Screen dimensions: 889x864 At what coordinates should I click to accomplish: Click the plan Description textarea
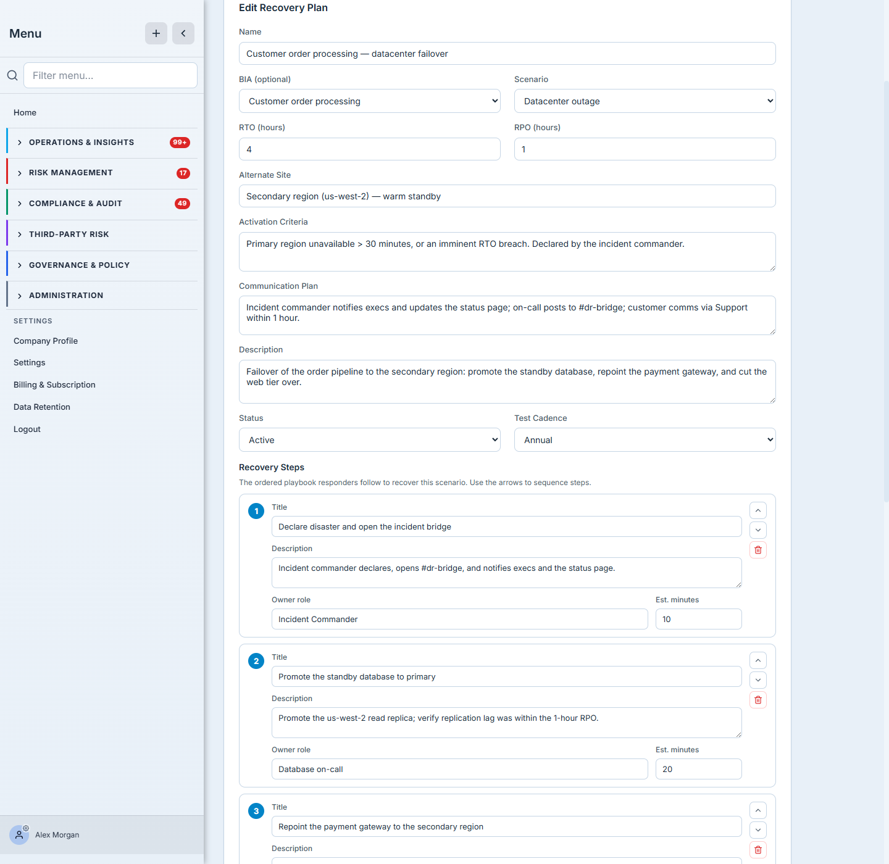[x=507, y=382]
